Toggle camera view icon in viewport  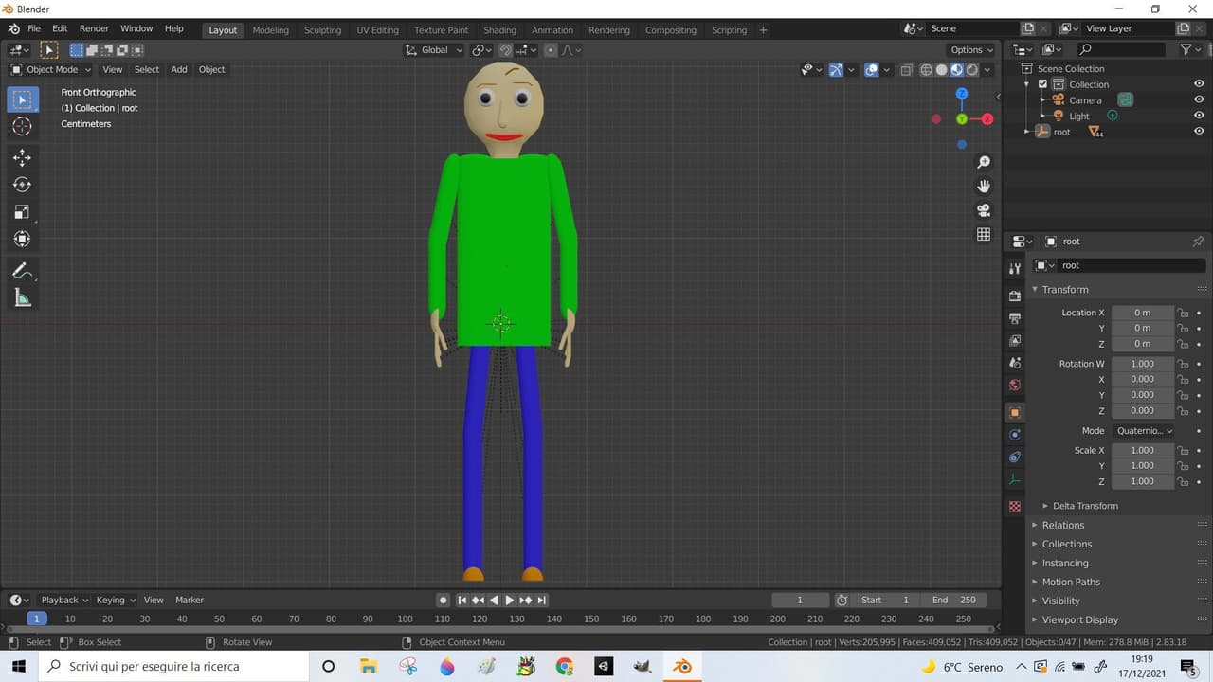tap(984, 210)
